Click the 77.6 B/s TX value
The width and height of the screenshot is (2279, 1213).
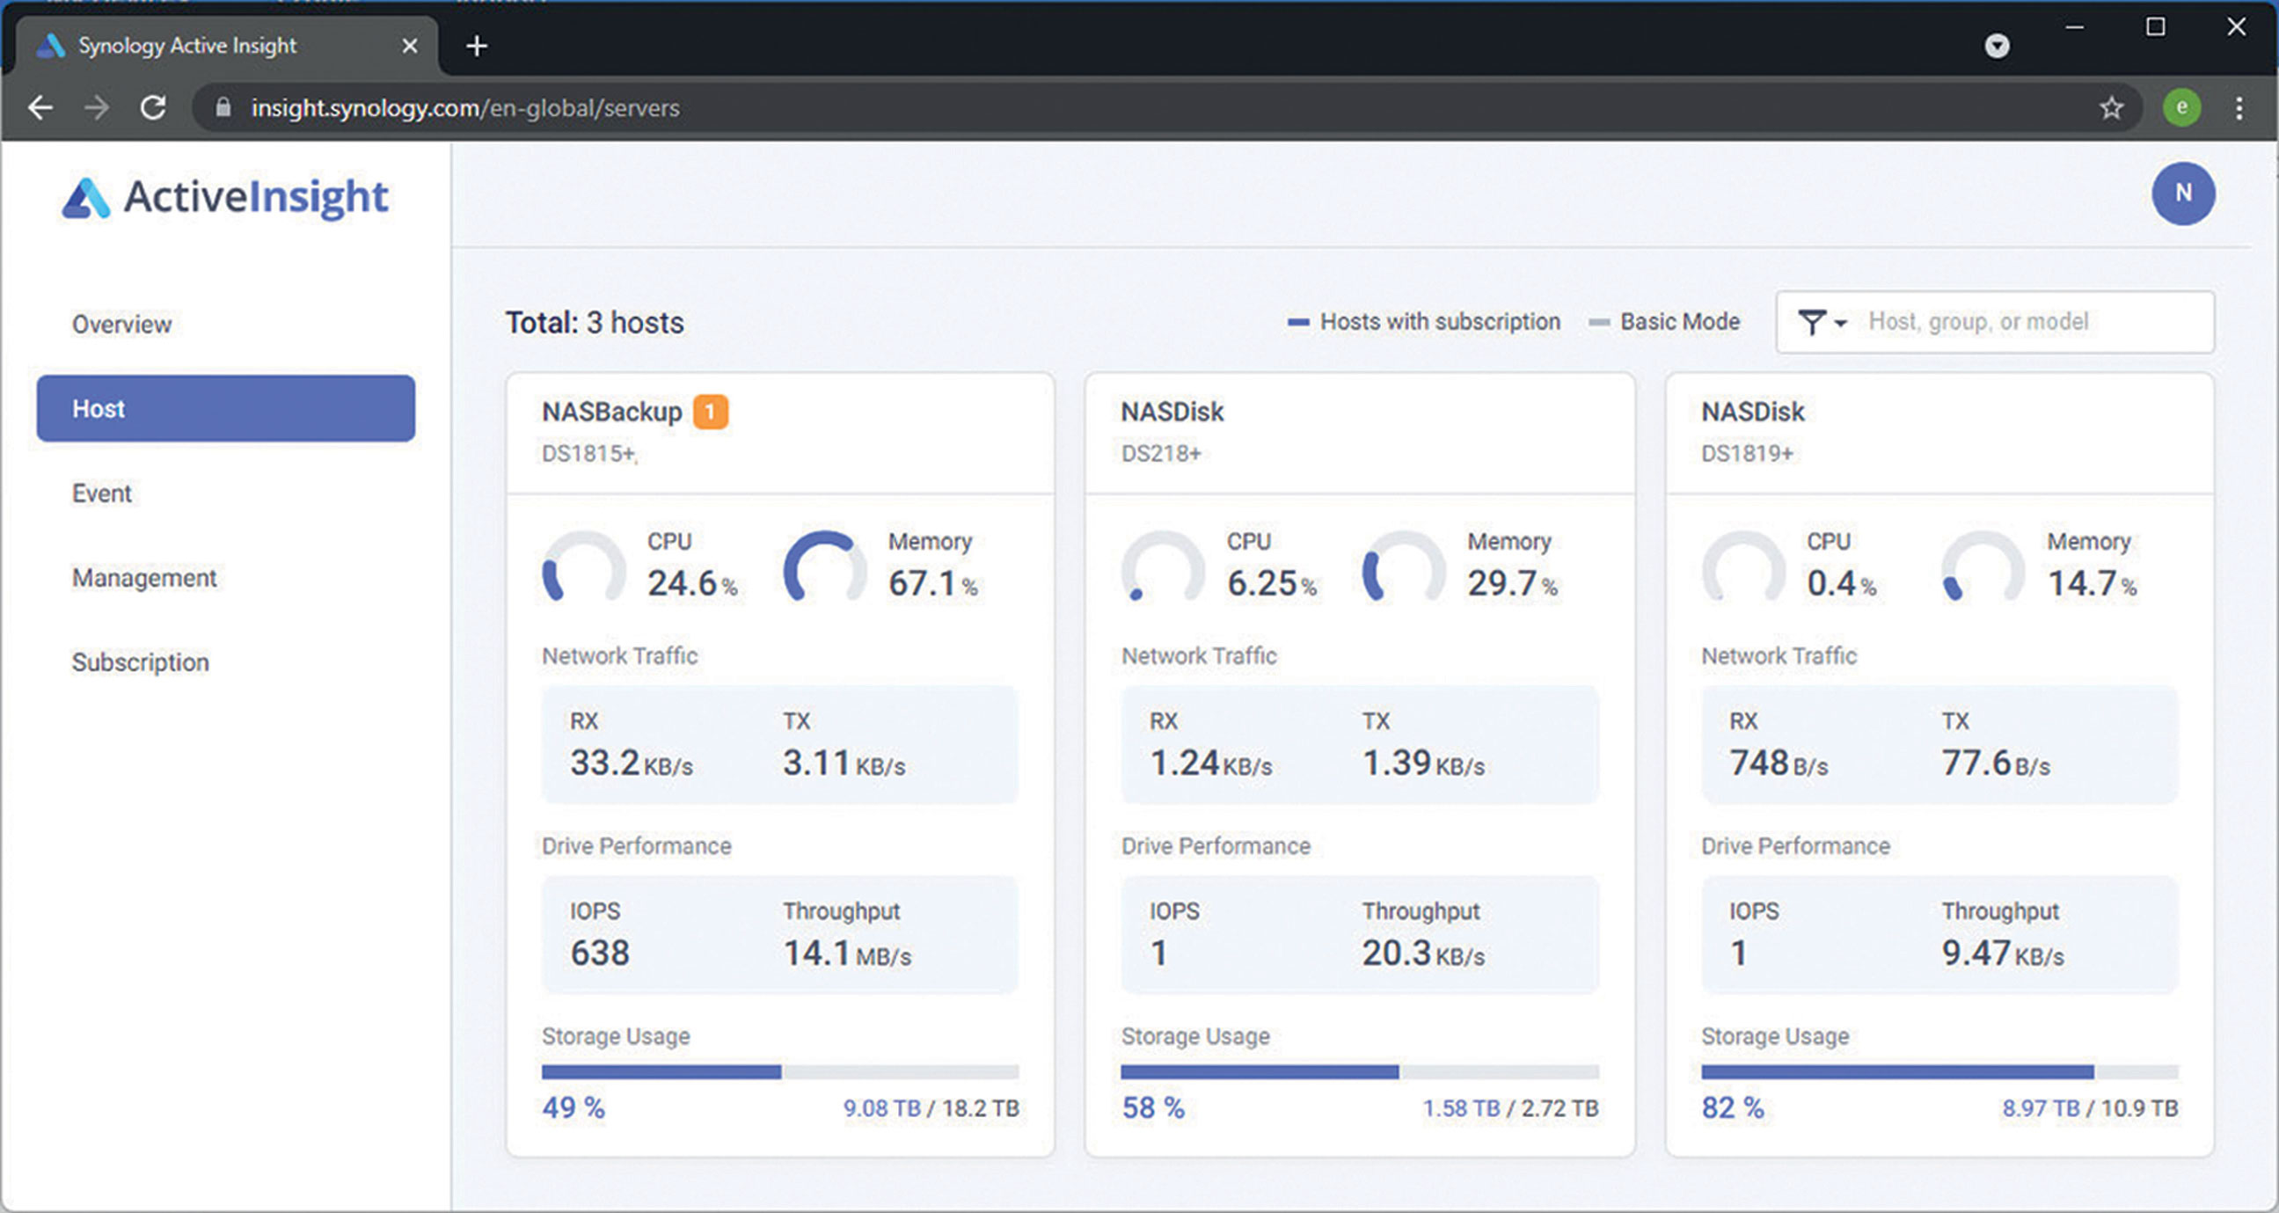click(1996, 763)
